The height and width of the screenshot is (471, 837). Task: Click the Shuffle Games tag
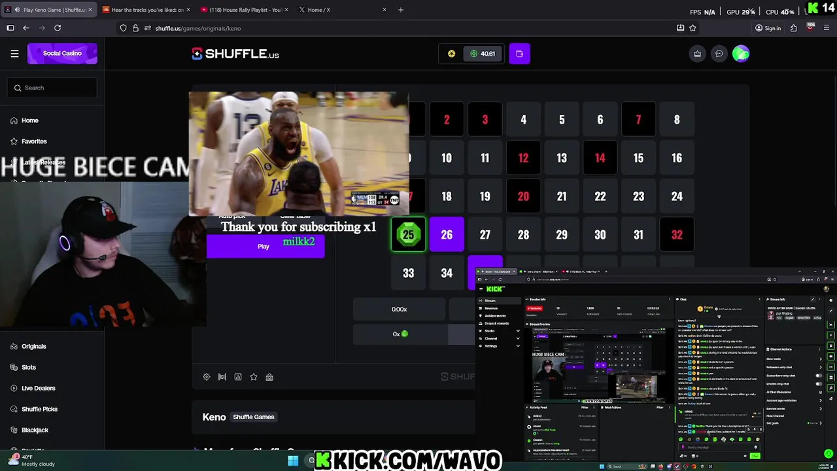254,417
